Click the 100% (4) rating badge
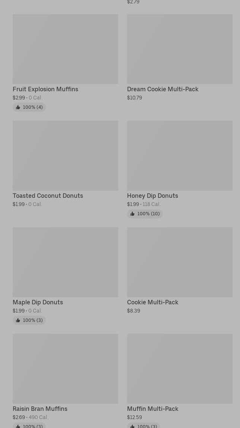 click(29, 107)
